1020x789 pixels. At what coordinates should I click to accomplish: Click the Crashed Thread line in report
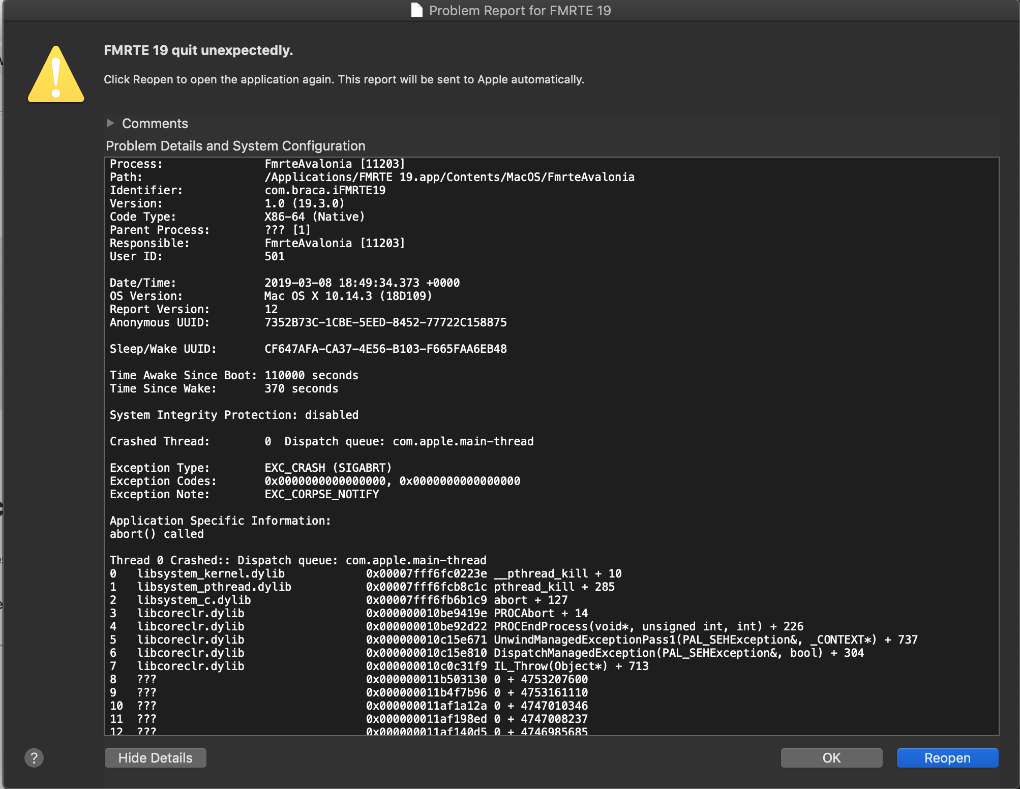coord(322,441)
